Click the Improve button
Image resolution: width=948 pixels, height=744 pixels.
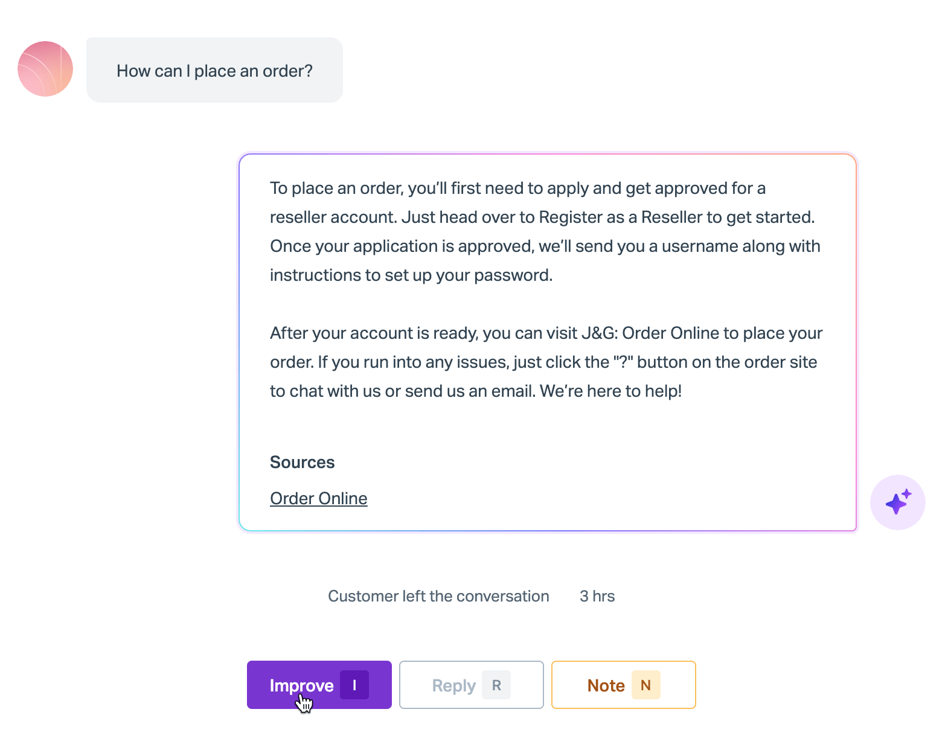point(319,685)
